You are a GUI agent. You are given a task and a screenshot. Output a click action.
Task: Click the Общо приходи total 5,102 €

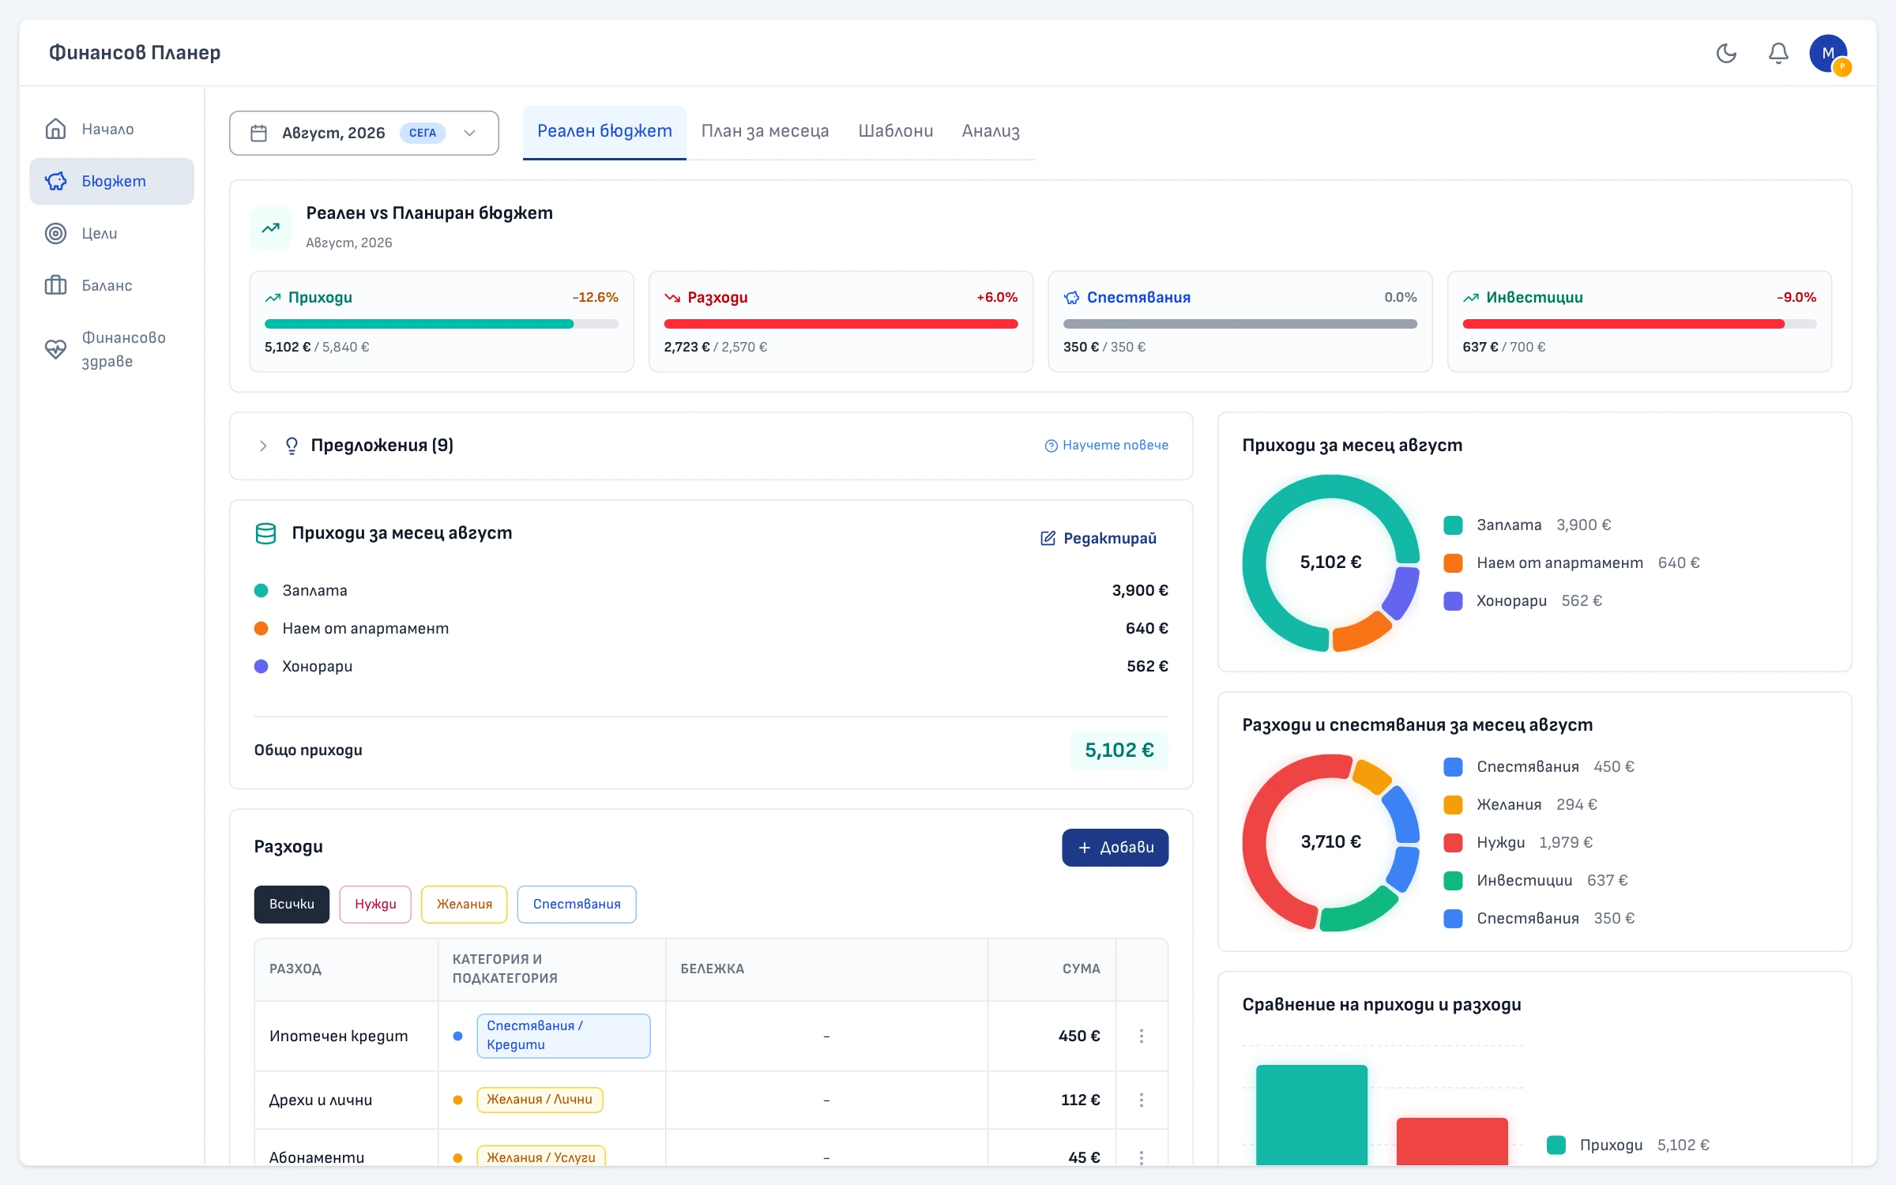(x=1119, y=750)
